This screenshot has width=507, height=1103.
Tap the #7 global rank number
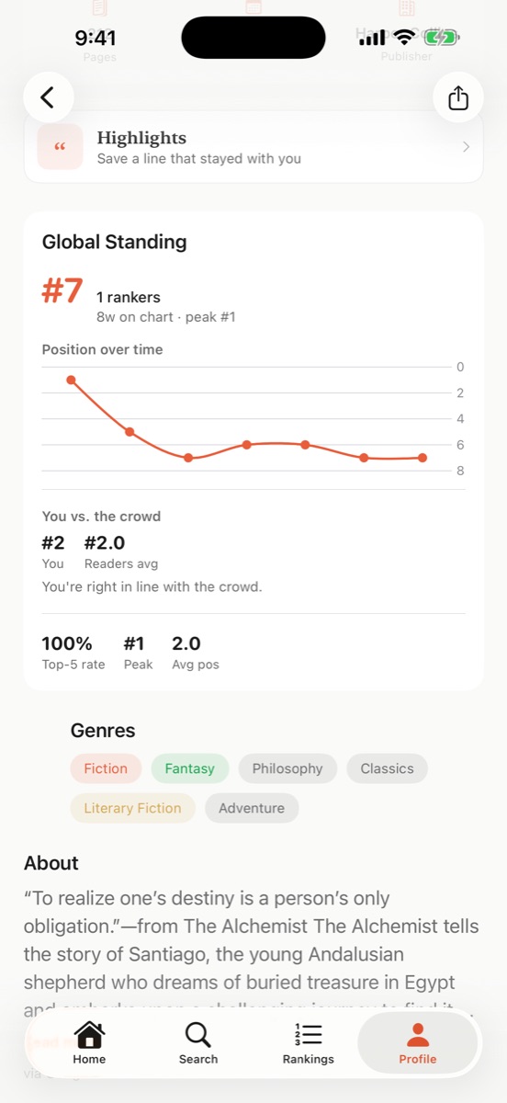[x=62, y=291]
